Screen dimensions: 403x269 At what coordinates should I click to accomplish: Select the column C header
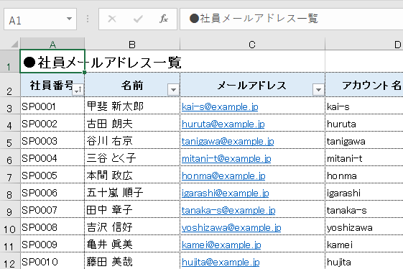click(252, 44)
